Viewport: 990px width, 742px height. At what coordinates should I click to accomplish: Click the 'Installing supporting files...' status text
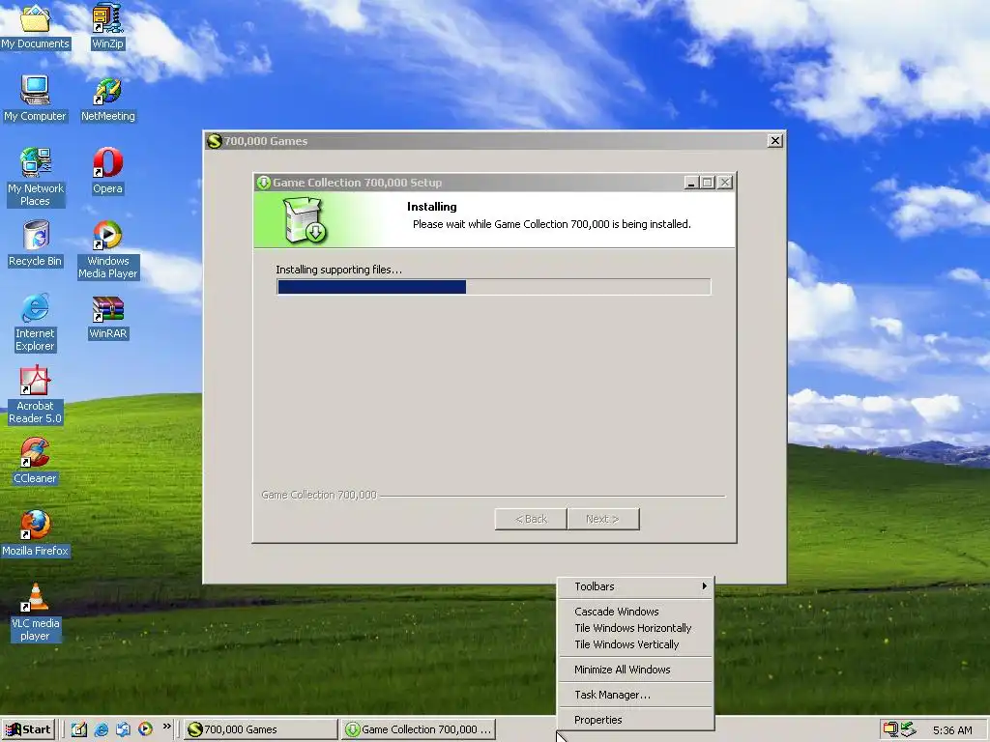(338, 270)
